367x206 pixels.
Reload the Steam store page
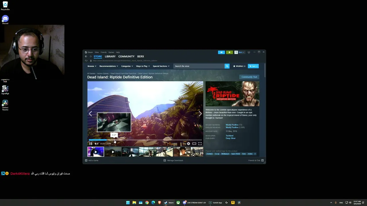pyautogui.click(x=86, y=61)
